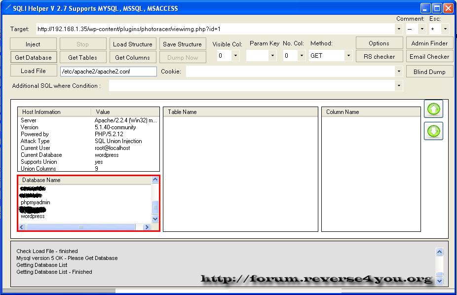457x295 pixels.
Task: Click the Get Database button
Action: pyautogui.click(x=33, y=57)
